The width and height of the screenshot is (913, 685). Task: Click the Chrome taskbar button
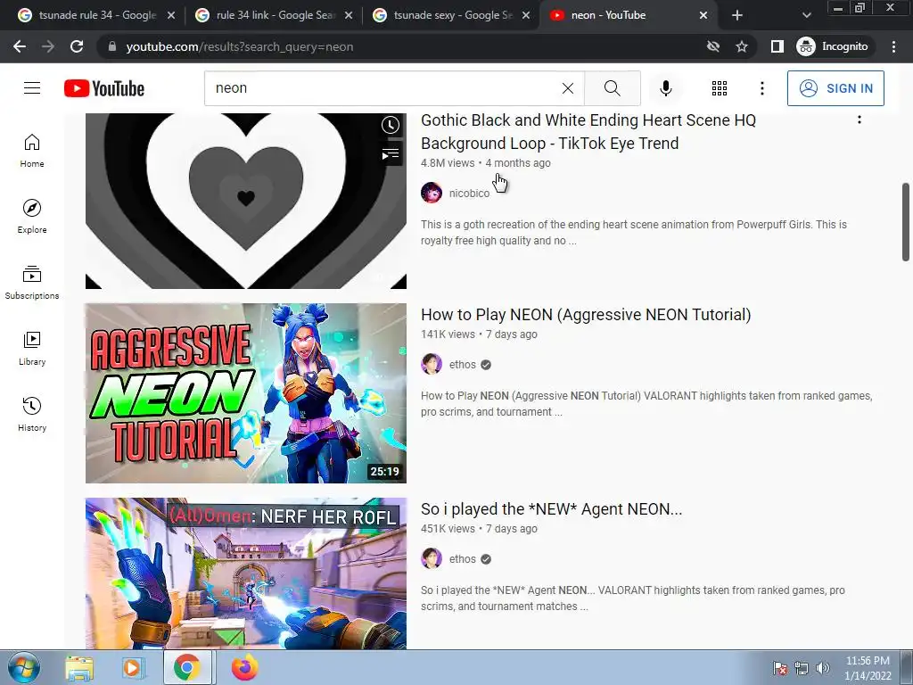coord(187,667)
